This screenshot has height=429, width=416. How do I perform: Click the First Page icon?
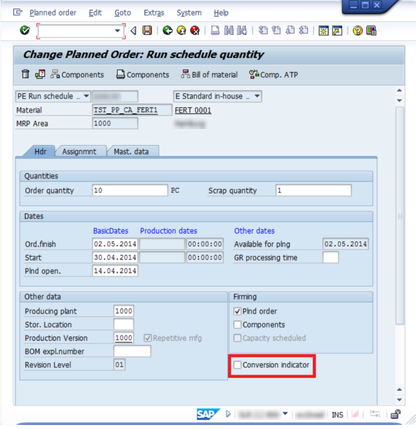click(x=263, y=30)
